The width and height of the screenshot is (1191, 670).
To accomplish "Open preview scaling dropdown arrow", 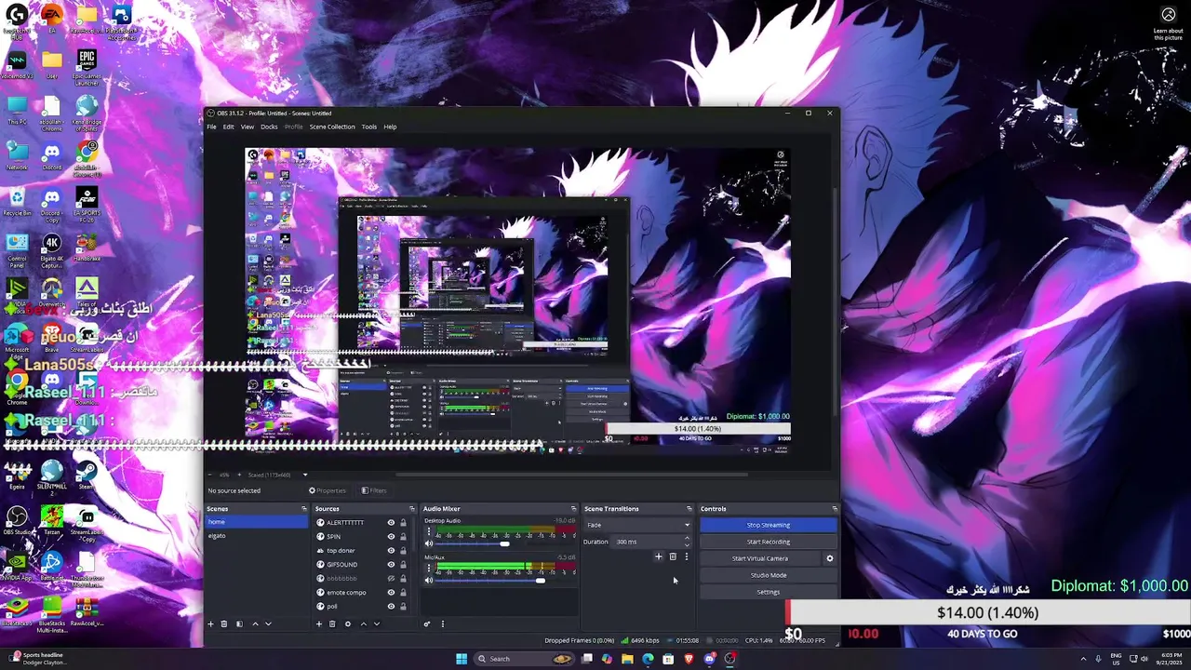I will point(304,475).
